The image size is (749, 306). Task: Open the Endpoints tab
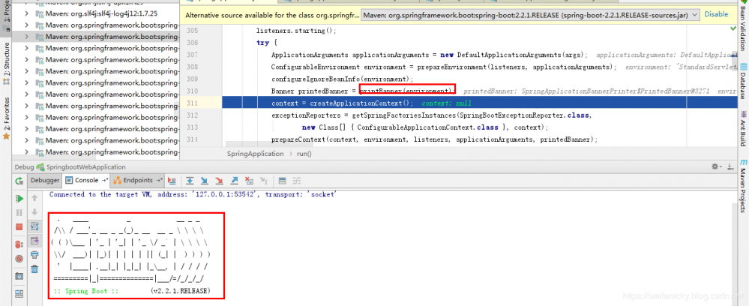pyautogui.click(x=137, y=180)
